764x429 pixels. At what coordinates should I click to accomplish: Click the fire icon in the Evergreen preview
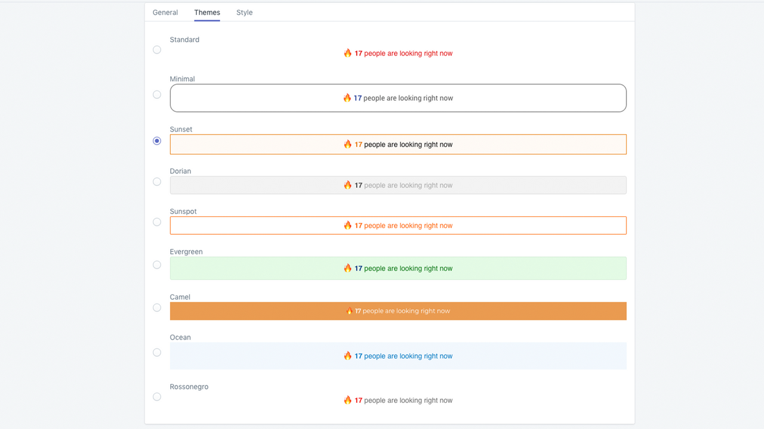click(347, 268)
